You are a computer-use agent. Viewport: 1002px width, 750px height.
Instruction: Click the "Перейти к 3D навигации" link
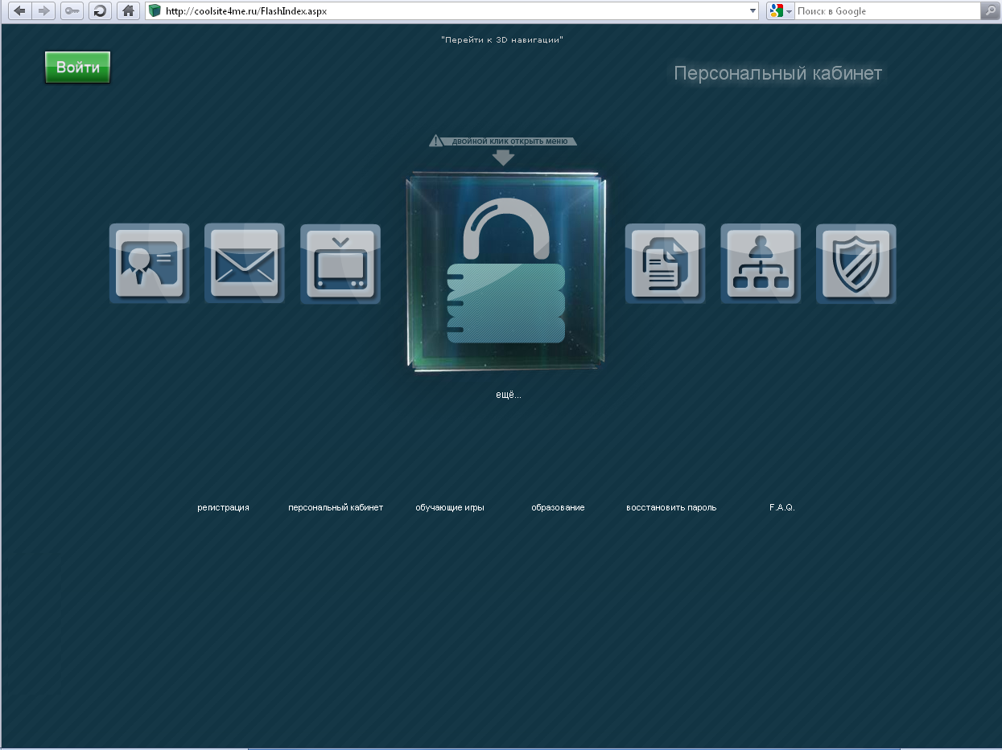tap(501, 39)
